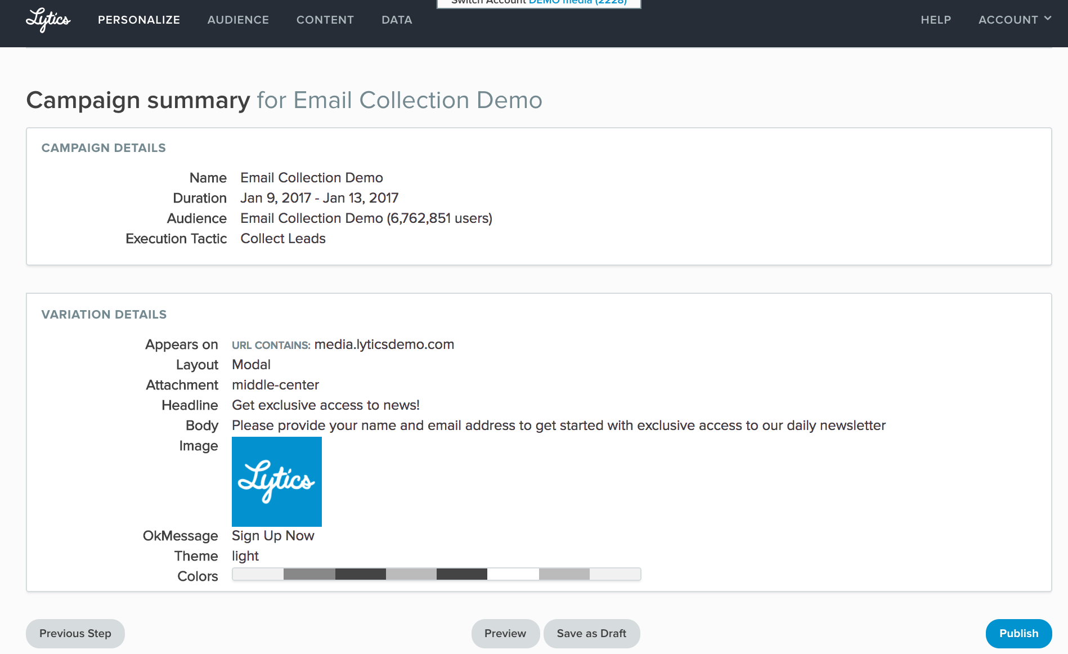Click the 'Collect Leads' execution tactic

[x=283, y=239]
